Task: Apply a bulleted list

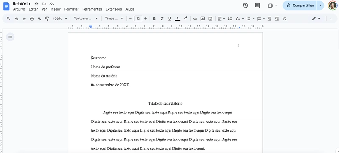Action: point(249,19)
